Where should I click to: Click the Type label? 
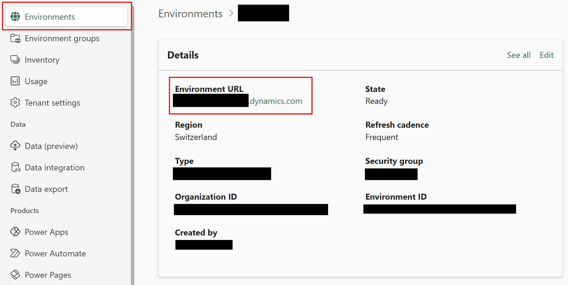click(184, 161)
